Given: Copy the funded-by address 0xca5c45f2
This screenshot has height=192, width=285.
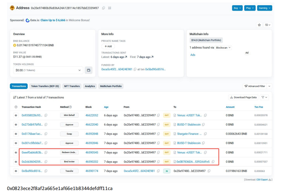Looking at the screenshot, I should point(135,69).
